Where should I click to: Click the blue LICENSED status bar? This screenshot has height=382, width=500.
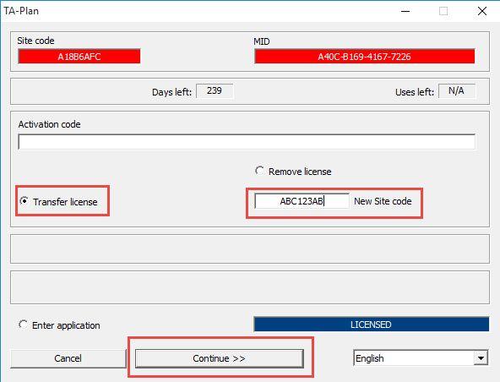(x=371, y=325)
